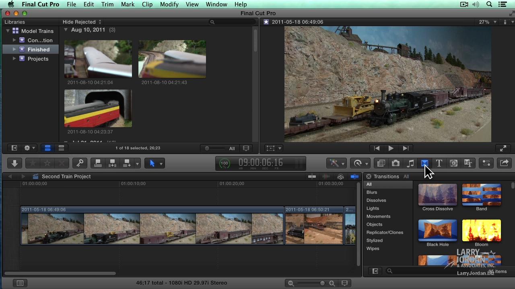
Task: Open the Hide Rejected filter dropdown
Action: pyautogui.click(x=82, y=22)
